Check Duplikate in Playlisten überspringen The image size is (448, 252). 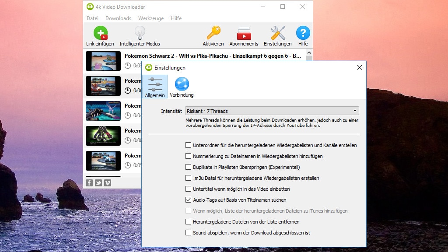tap(188, 167)
